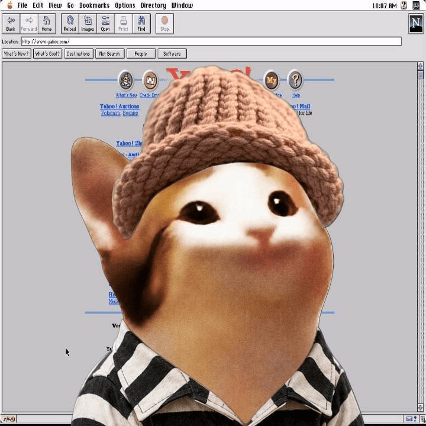Open the Window menu
The image size is (426, 426).
pos(182,5)
